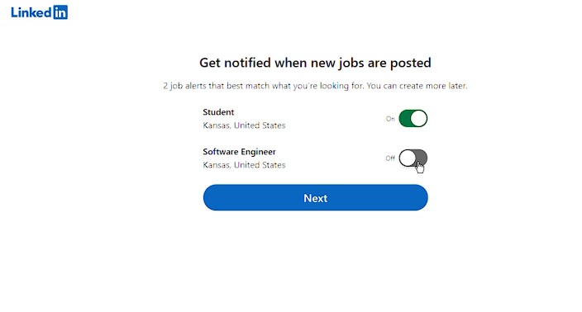Continue with the blue Next button

coord(316,197)
